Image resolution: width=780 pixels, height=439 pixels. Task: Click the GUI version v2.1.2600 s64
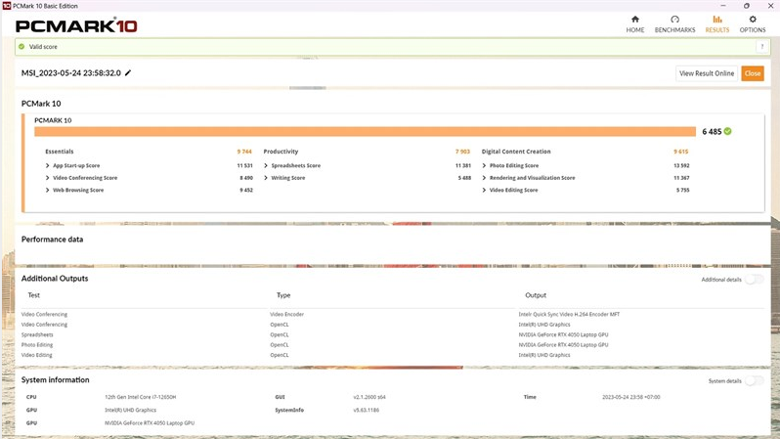point(369,397)
